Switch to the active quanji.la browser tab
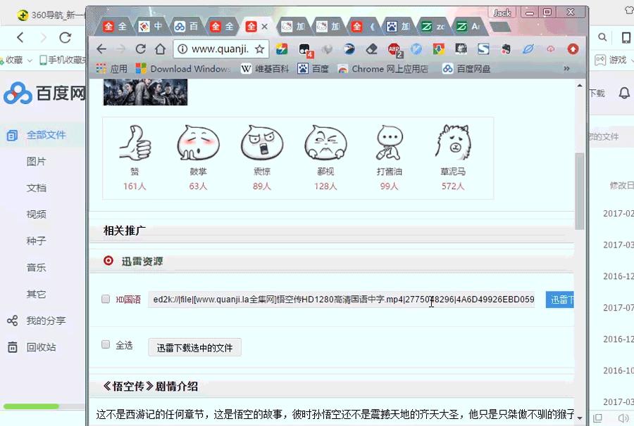The image size is (634, 426). click(252, 25)
